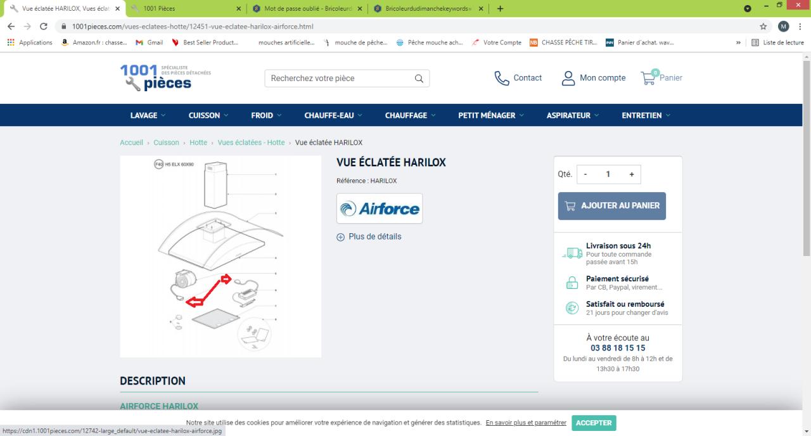Click the 1001 pièces site logo
The width and height of the screenshot is (811, 436).
pos(165,77)
